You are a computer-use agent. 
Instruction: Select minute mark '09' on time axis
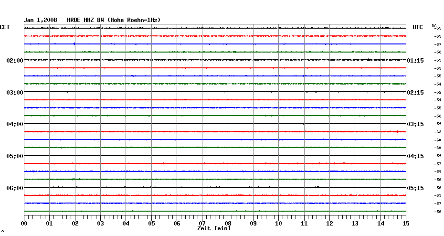(253, 224)
